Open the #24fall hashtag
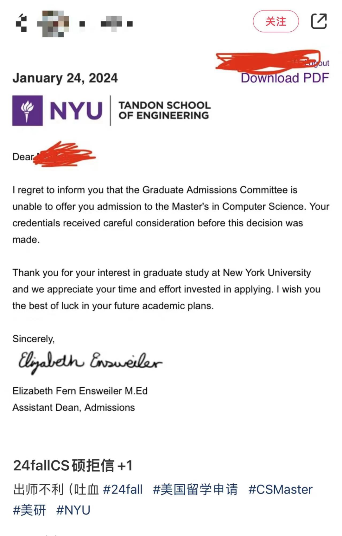 tap(123, 489)
